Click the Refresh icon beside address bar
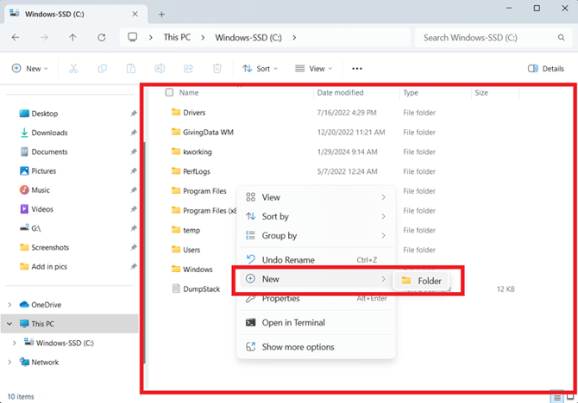Viewport: 578px width, 403px height. (x=102, y=38)
